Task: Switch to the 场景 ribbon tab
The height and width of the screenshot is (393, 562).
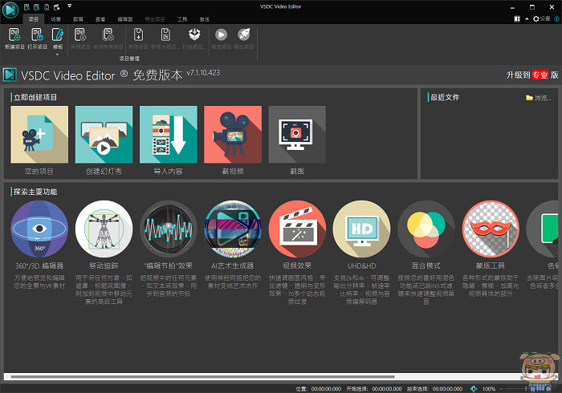Action: coord(56,19)
